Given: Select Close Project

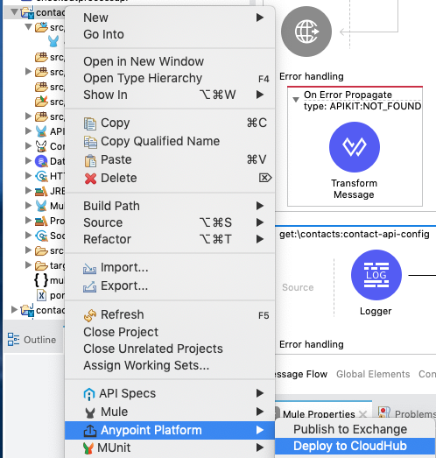Looking at the screenshot, I should pos(169,332).
